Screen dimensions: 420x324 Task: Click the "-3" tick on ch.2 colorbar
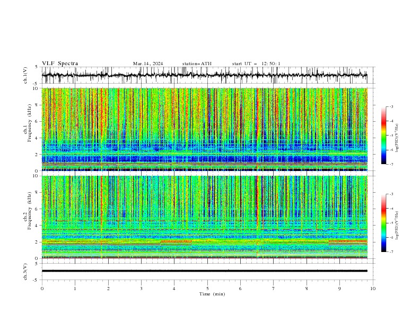point(391,194)
